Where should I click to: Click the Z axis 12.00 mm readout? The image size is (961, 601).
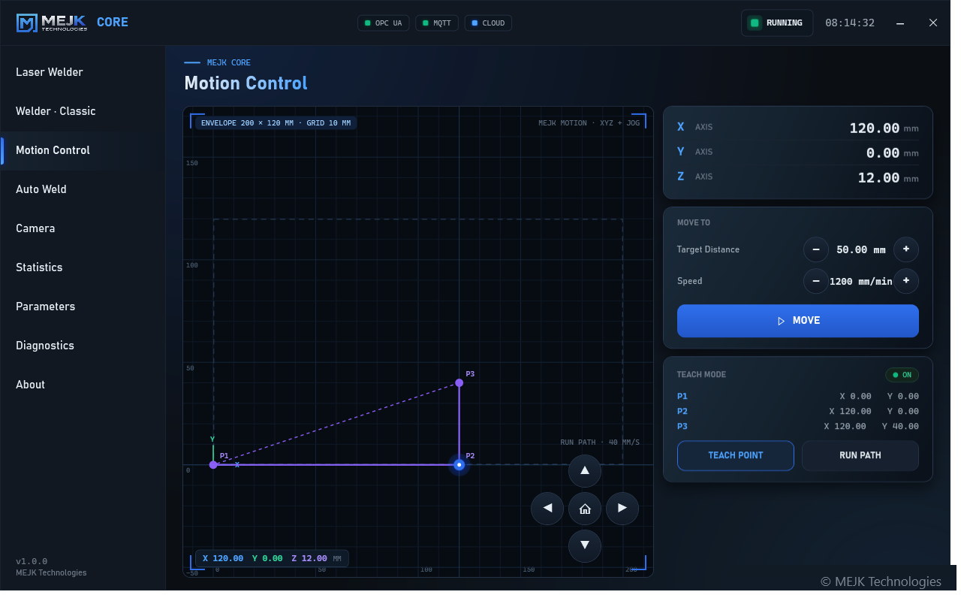pos(798,177)
